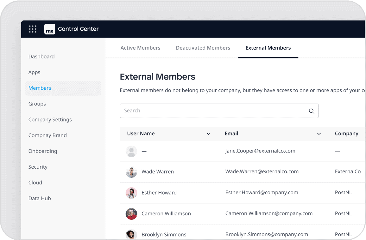
Task: Click the search magnifier icon
Action: coord(311,111)
